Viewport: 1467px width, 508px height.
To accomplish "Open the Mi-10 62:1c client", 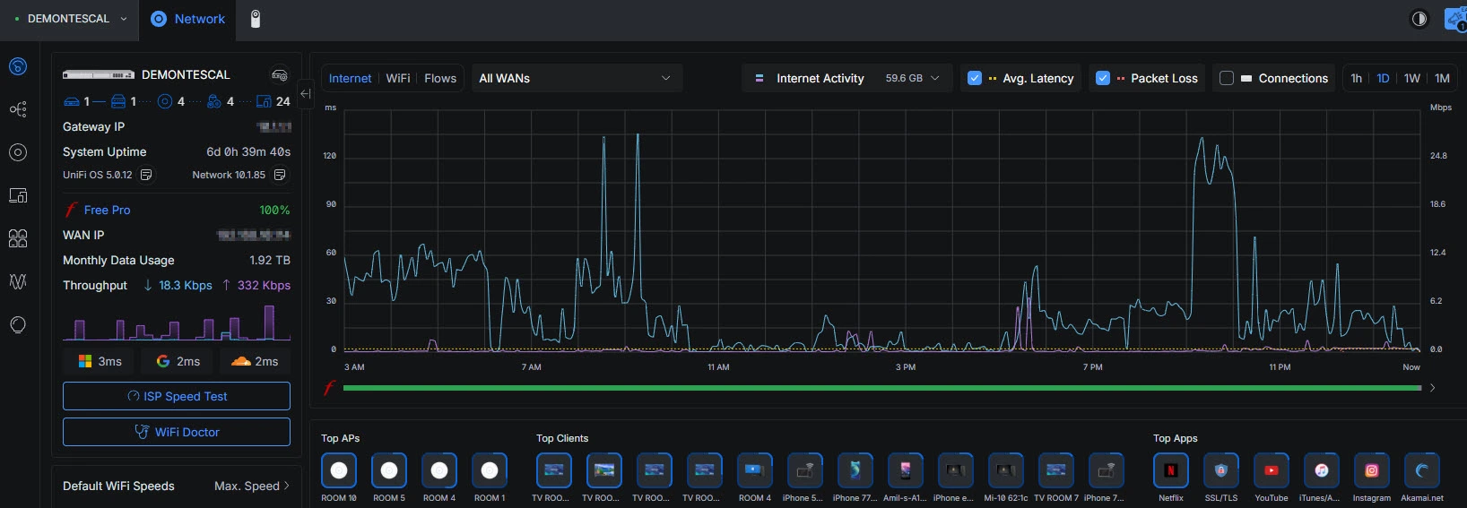I will point(1006,470).
